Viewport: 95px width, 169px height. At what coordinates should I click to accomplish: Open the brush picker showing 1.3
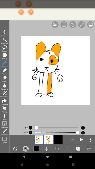pyautogui.click(x=26, y=149)
